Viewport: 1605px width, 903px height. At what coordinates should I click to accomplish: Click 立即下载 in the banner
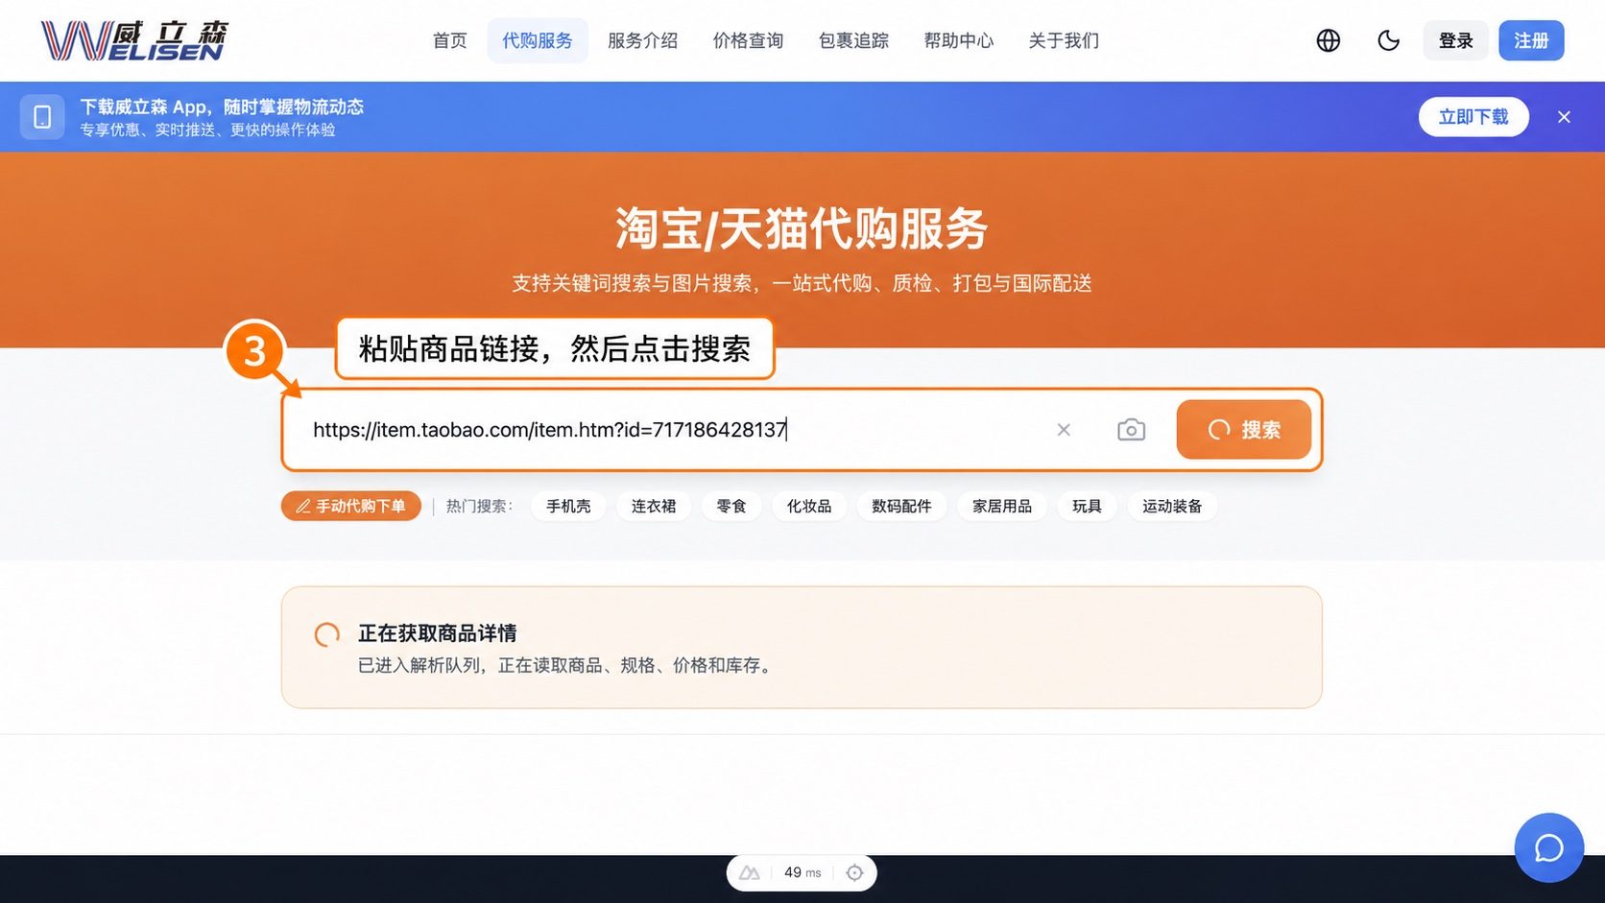click(x=1473, y=117)
